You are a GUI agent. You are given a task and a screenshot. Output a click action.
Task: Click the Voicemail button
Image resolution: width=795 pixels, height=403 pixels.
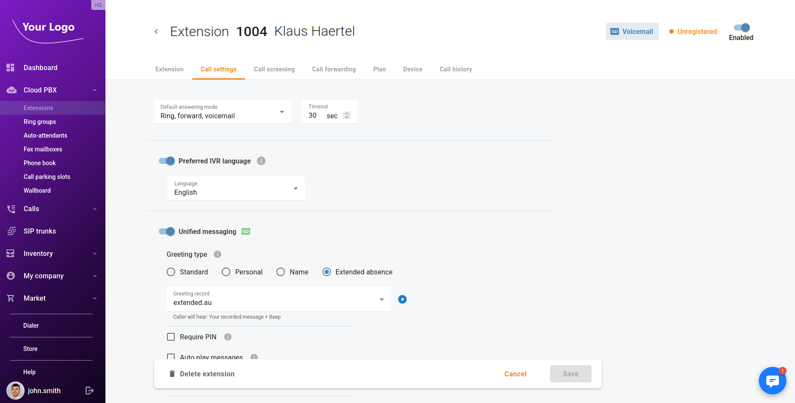click(x=632, y=31)
